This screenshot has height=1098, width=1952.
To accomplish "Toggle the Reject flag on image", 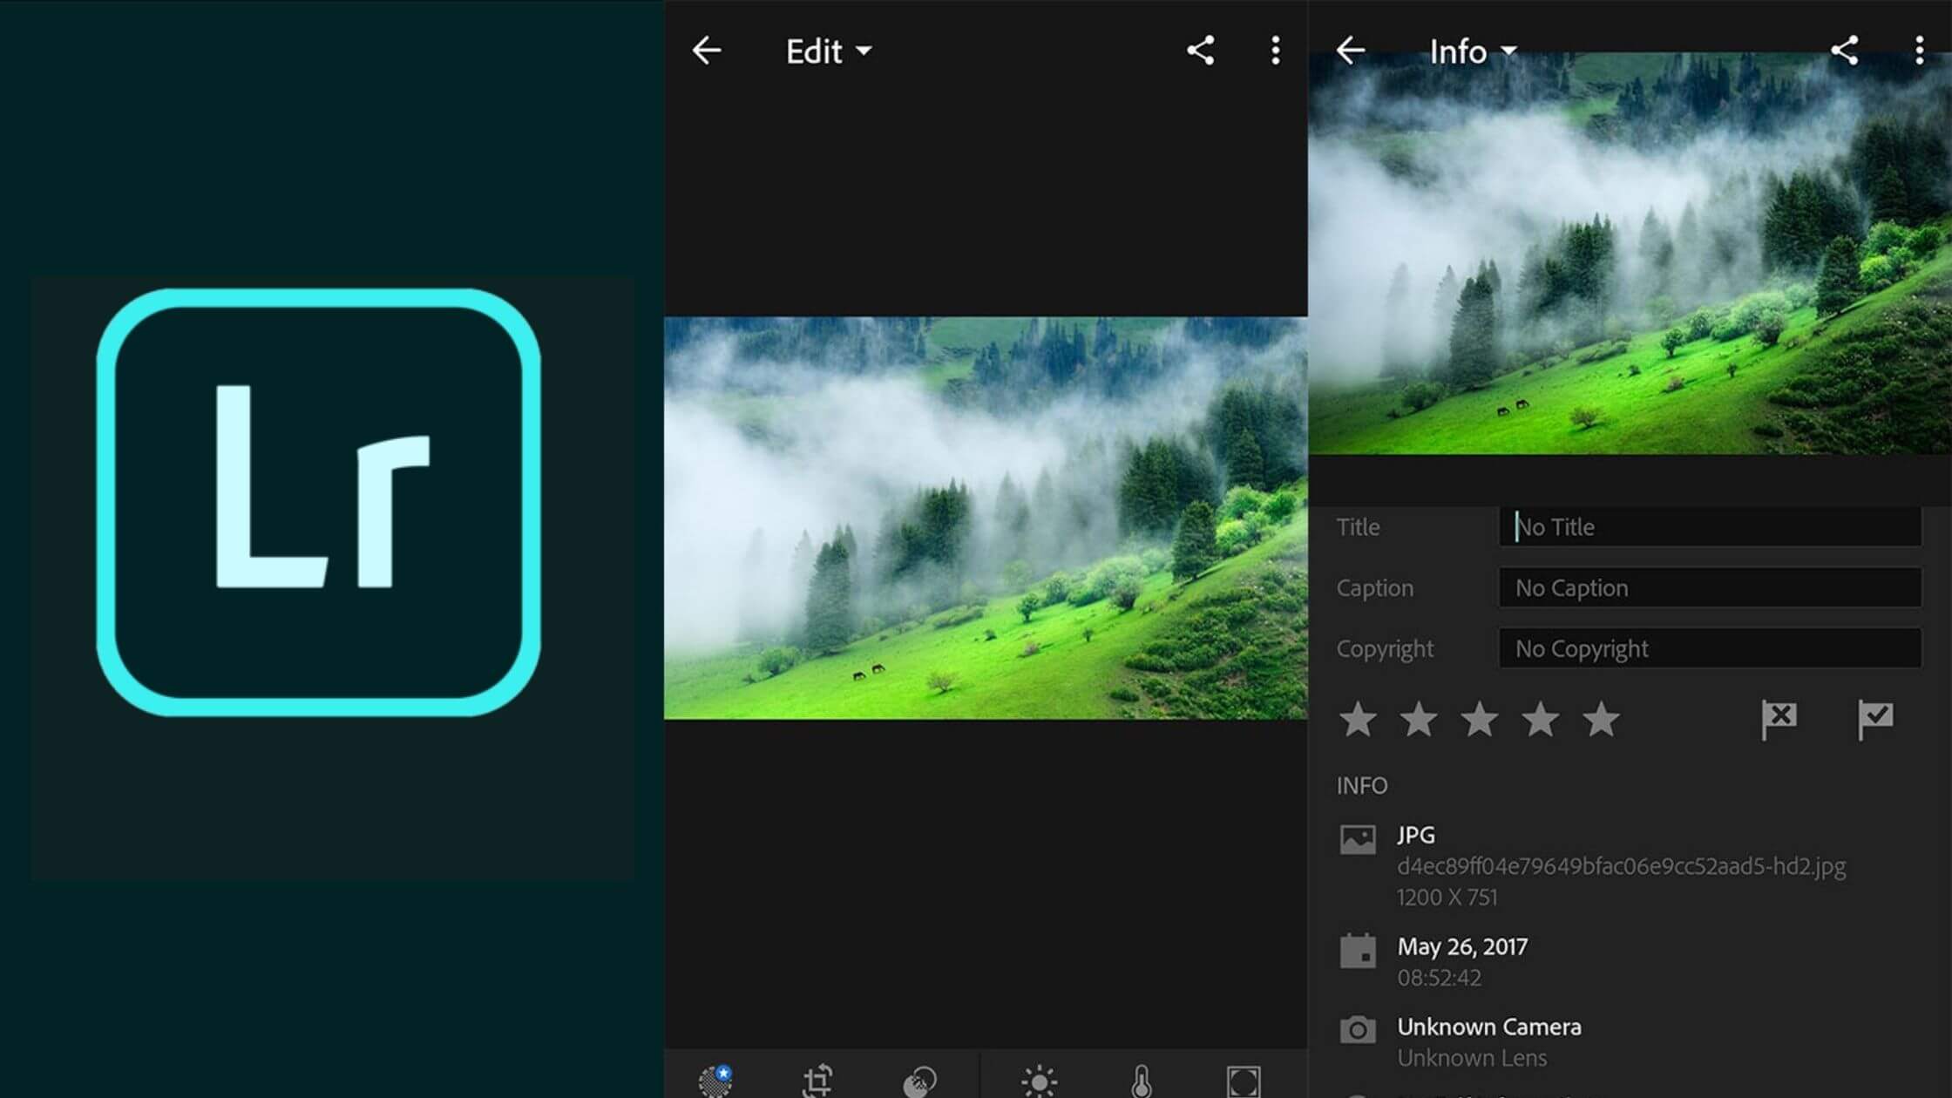I will tap(1779, 719).
